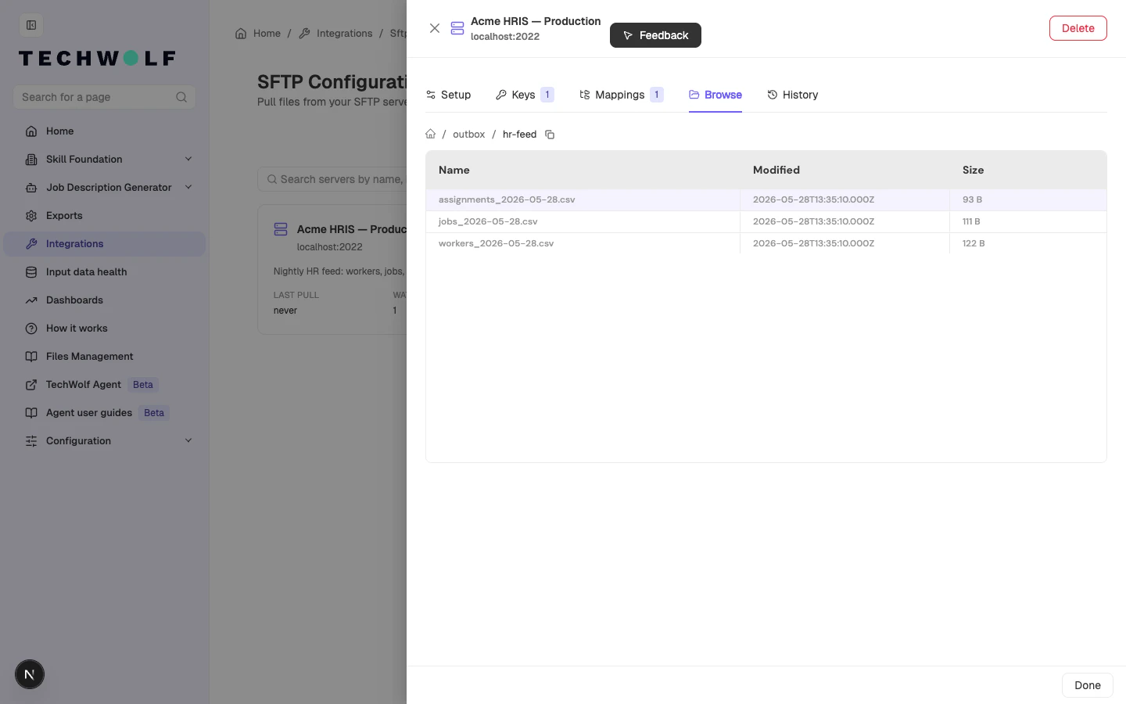Click the Home house icon in sidebar
Image resolution: width=1126 pixels, height=704 pixels.
coord(31,131)
